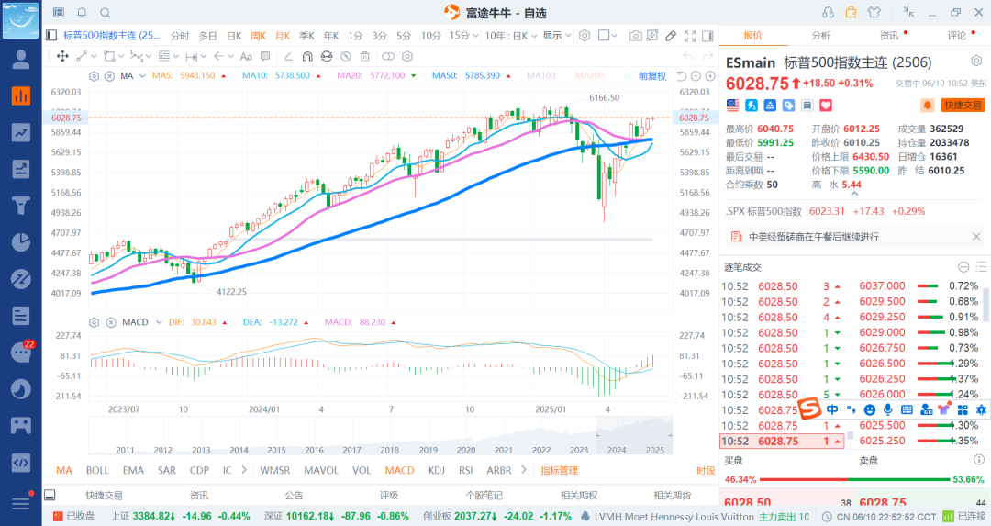Open the skin theme shirt icon
Viewport: 991px width, 526px height.
coord(874,12)
